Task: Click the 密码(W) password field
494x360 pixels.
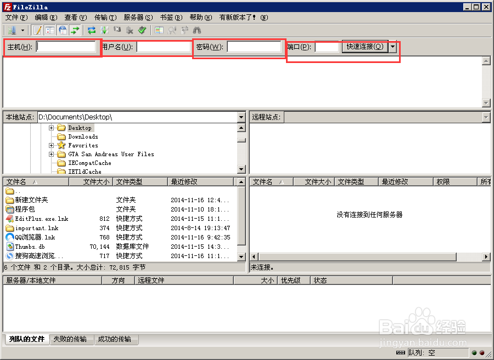Action: click(x=254, y=47)
